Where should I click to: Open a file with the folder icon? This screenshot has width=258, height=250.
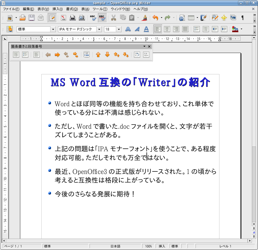tap(22, 17)
